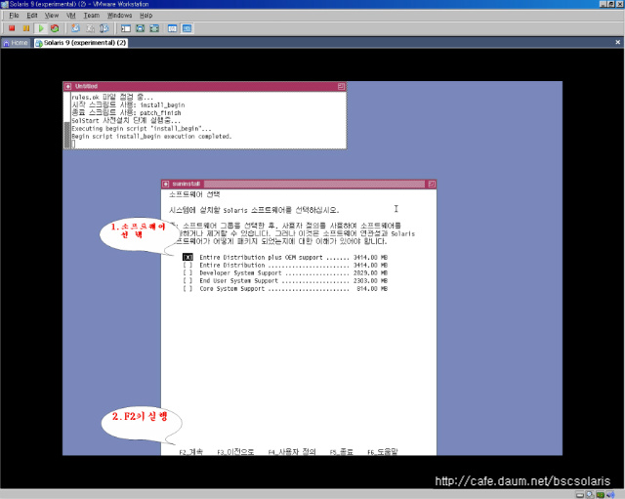Open the Help menu
The image size is (625, 499).
click(146, 16)
